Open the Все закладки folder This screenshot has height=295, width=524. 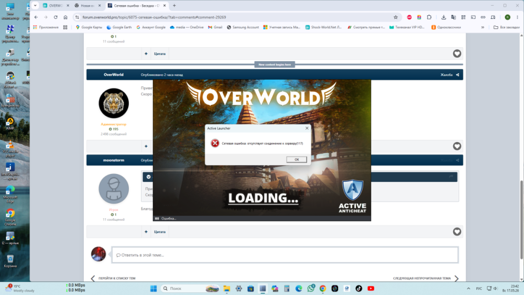point(507,27)
